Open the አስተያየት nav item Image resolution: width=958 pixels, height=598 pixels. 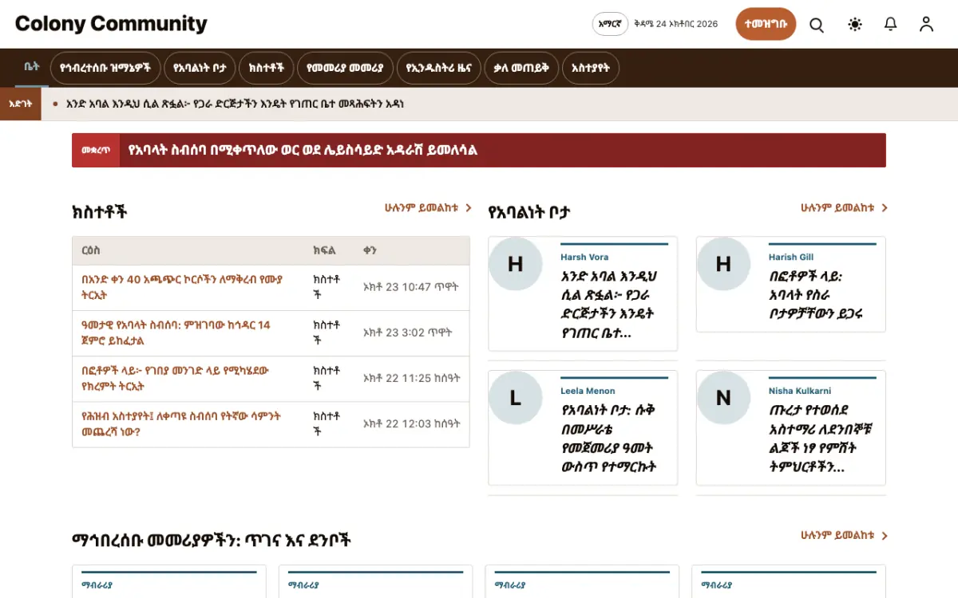pos(591,69)
